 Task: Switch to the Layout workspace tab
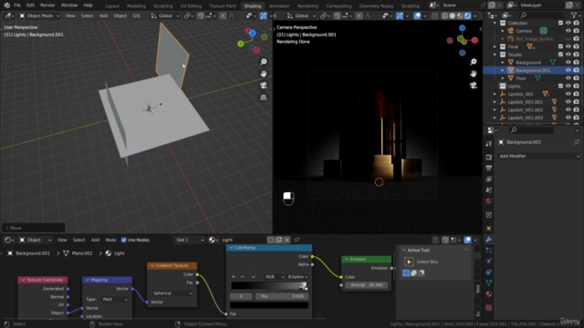112,6
